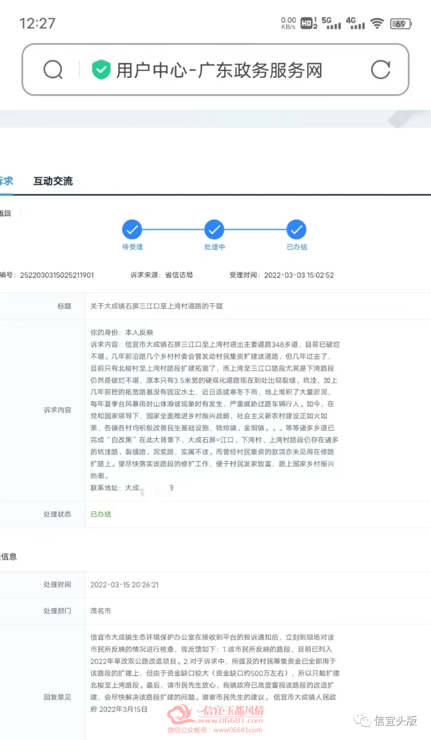Tap the 处理中 step label

[x=215, y=247]
